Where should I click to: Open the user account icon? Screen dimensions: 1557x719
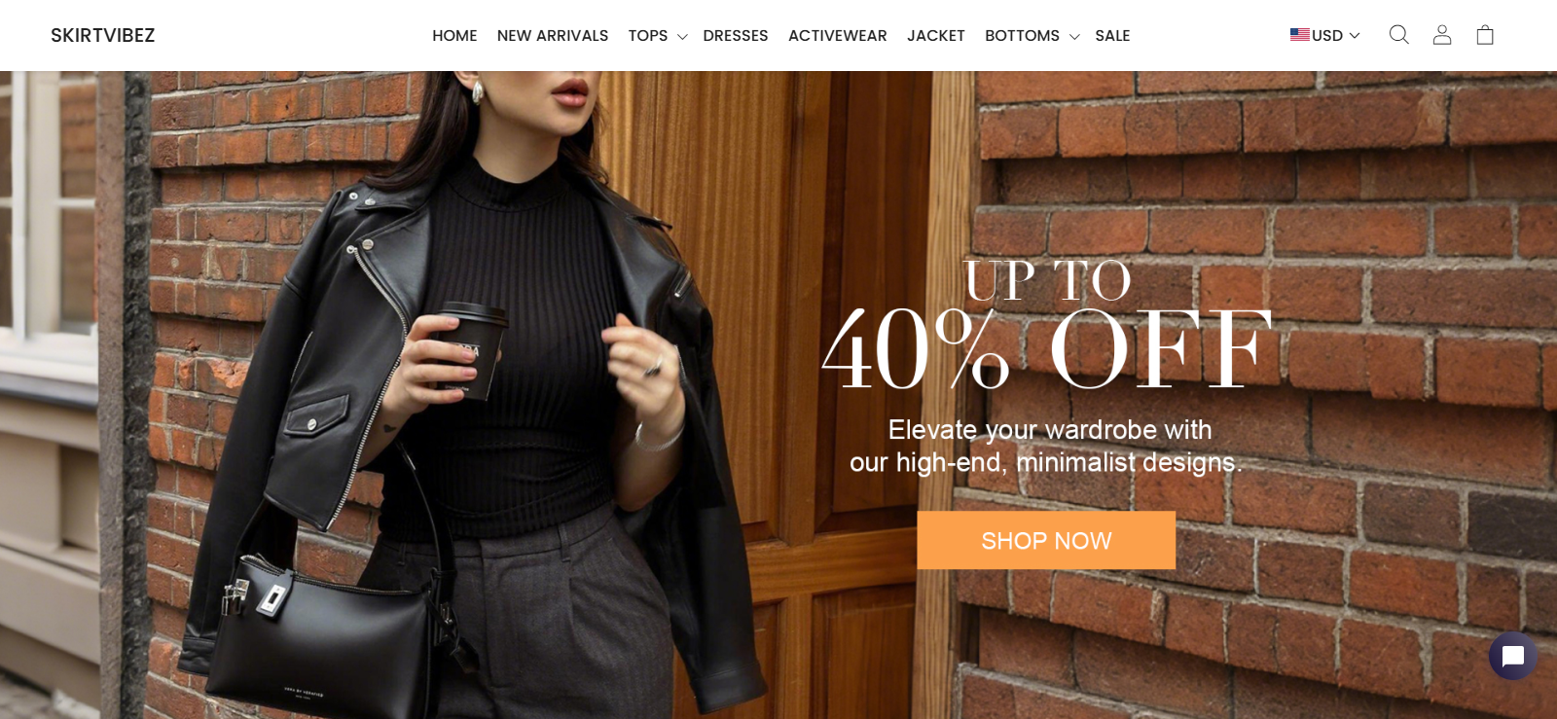(x=1442, y=35)
